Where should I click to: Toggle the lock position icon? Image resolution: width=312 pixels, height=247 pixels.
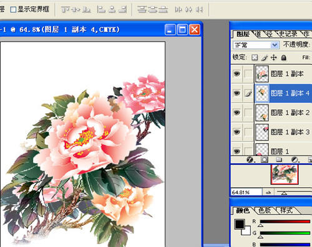274,57
